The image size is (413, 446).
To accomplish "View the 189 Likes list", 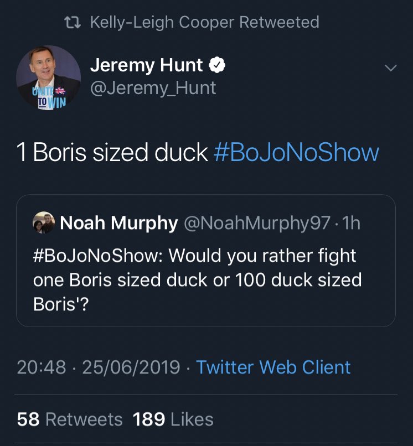I will tap(173, 419).
